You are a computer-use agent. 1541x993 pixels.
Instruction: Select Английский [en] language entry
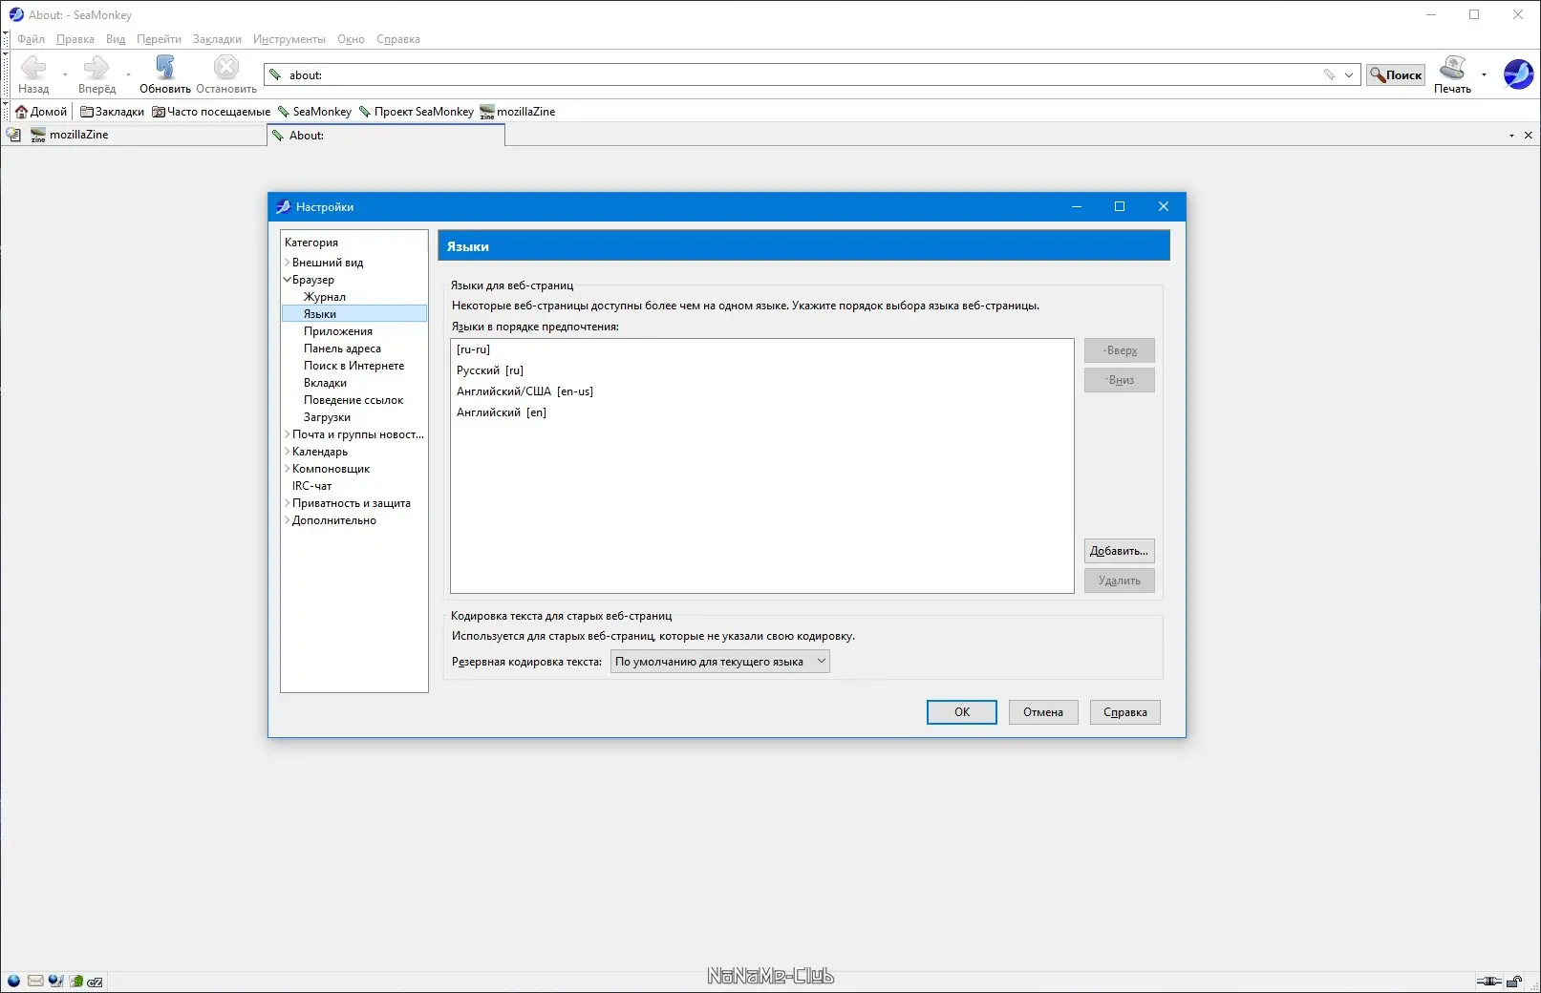click(x=761, y=412)
